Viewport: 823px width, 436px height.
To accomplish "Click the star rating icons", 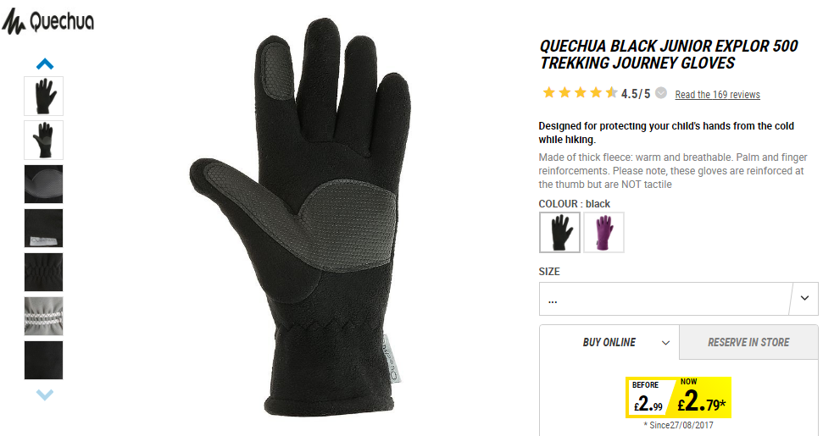I will tap(580, 93).
